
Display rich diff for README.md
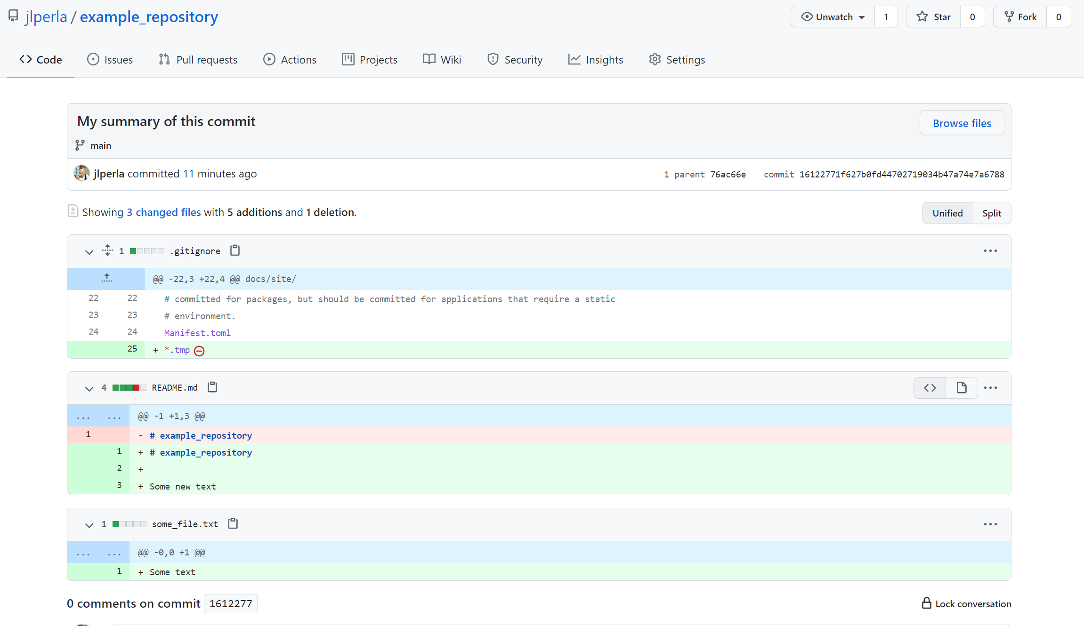(961, 387)
